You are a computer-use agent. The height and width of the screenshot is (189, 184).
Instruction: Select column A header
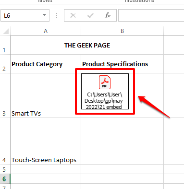point(46,31)
